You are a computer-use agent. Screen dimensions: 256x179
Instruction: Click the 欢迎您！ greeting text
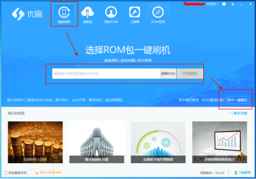pos(212,4)
